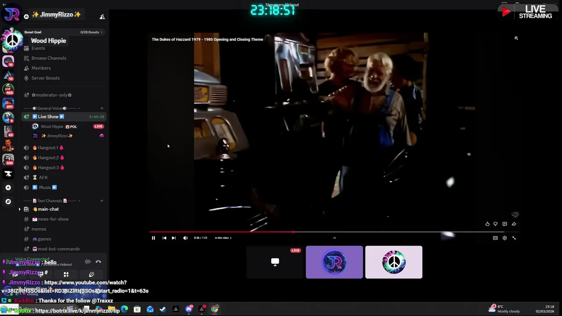Open the 'In this video' chapters
562x316 pixels.
[x=223, y=238]
